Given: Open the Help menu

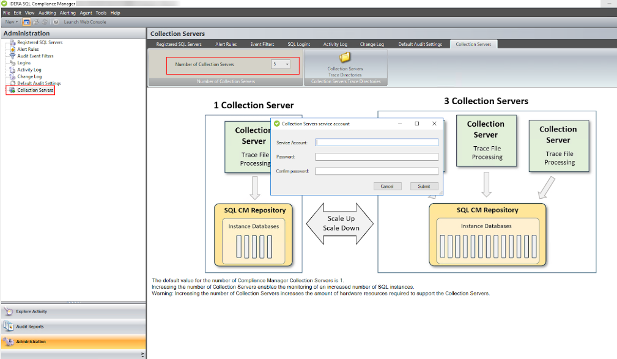Looking at the screenshot, I should pos(116,13).
